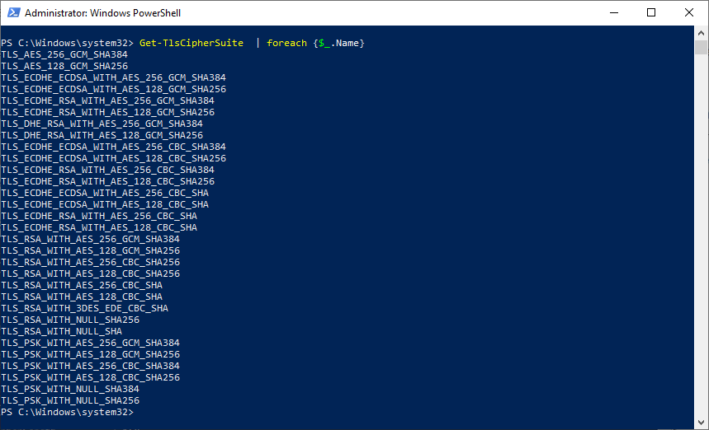This screenshot has width=709, height=430.
Task: Click the PowerShell icon in title bar
Action: coord(12,13)
